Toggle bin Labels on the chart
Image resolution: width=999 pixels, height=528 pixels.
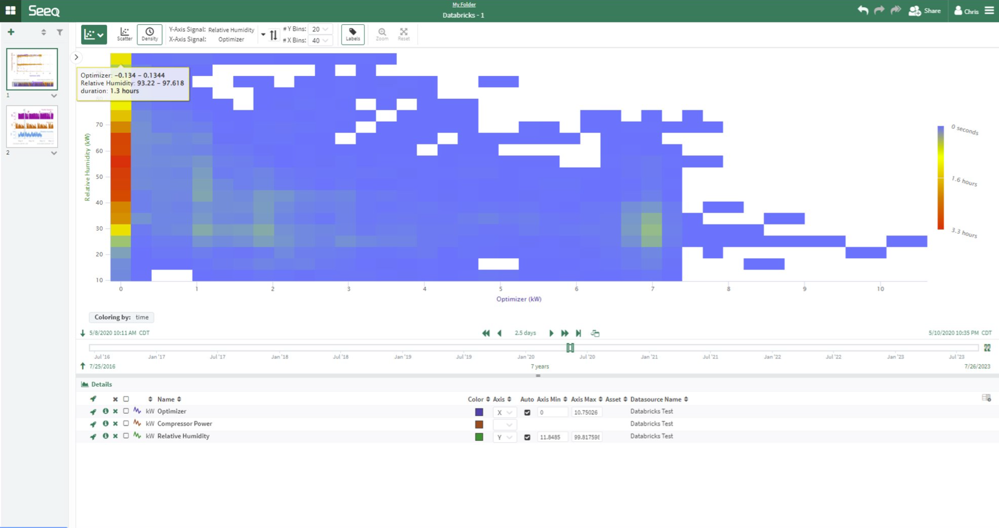(353, 34)
